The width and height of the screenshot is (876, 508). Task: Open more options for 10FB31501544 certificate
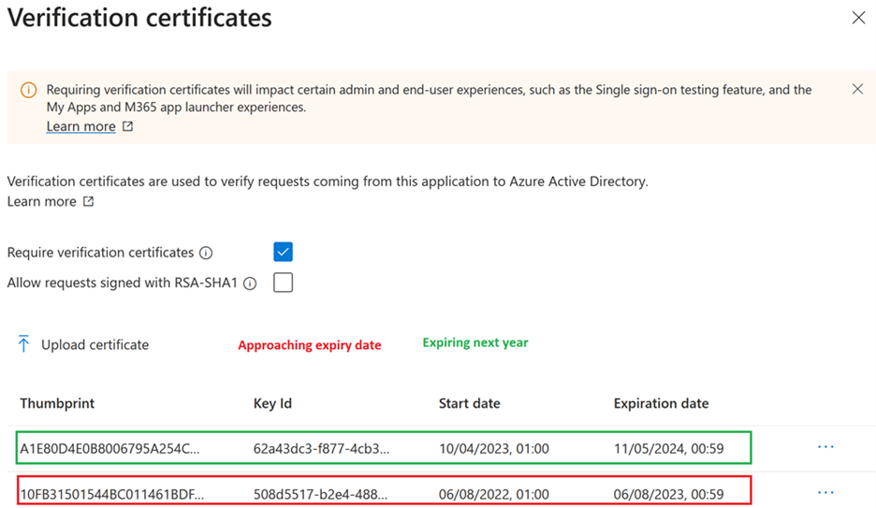pyautogui.click(x=825, y=492)
